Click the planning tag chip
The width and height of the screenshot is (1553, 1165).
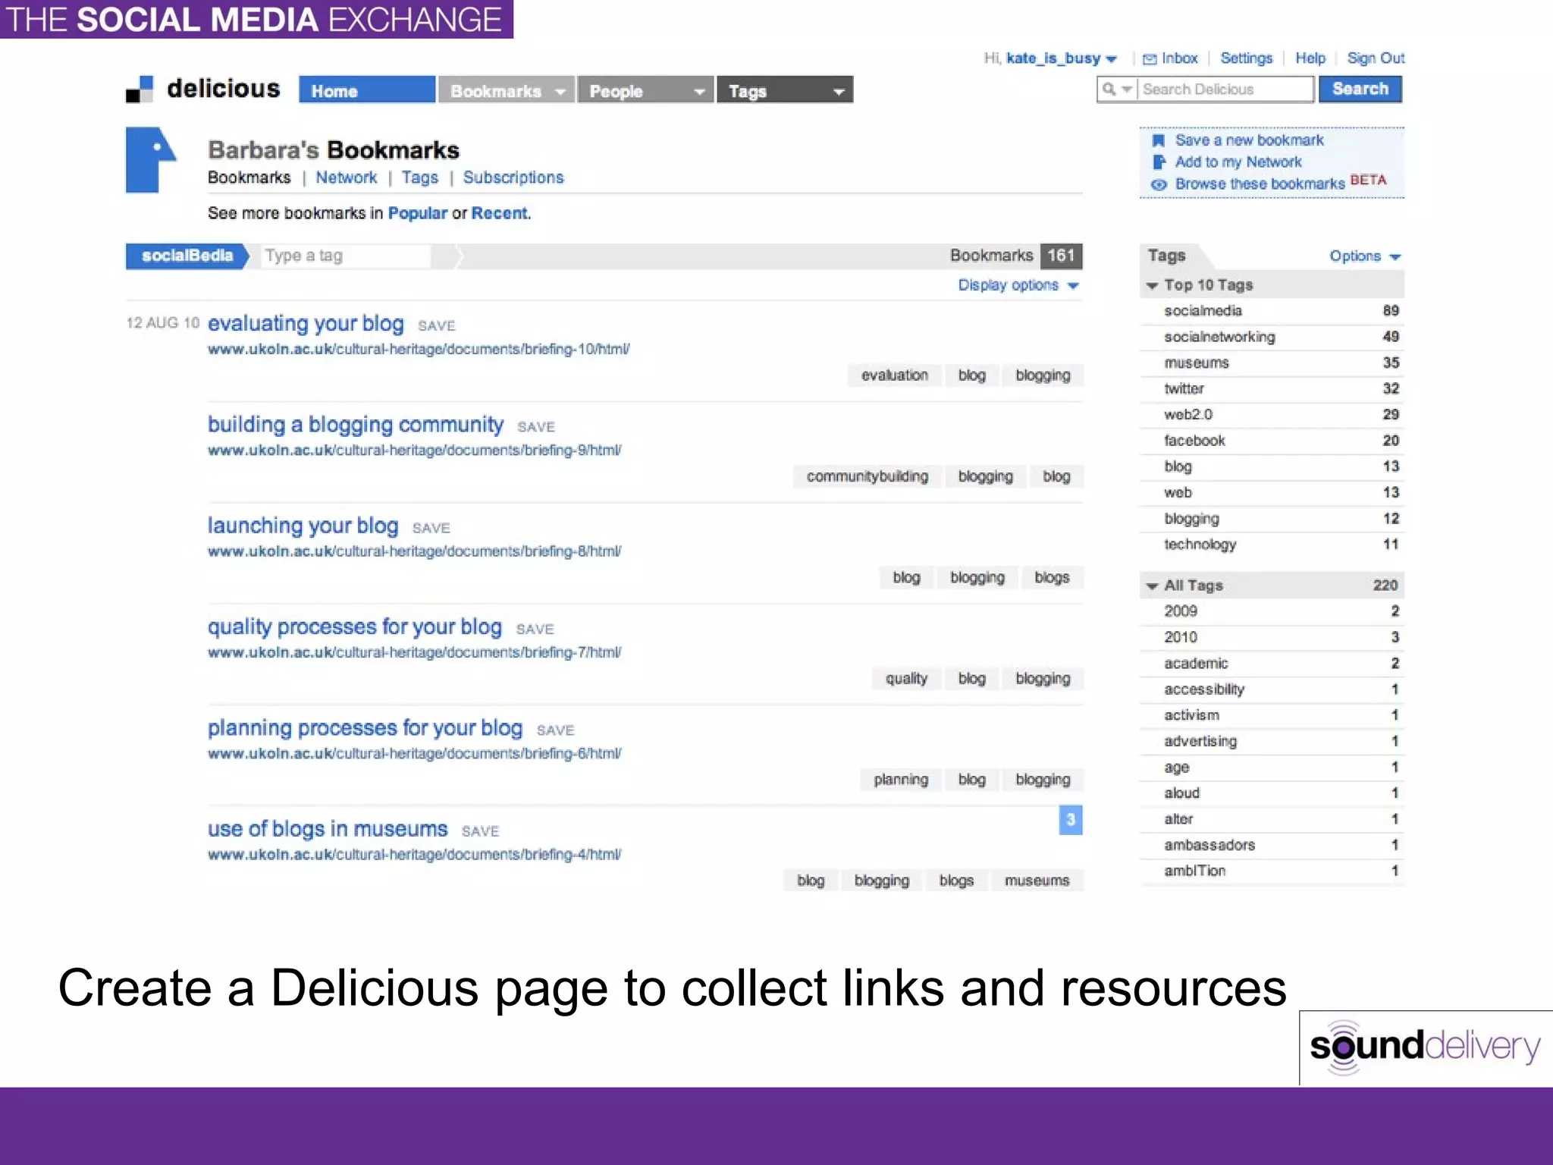[x=900, y=780]
